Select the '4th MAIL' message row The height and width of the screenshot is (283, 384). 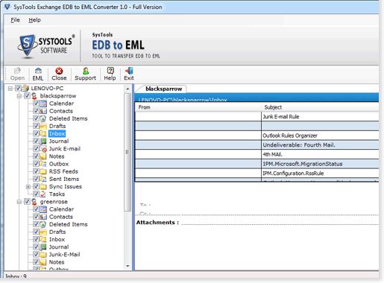click(x=257, y=154)
